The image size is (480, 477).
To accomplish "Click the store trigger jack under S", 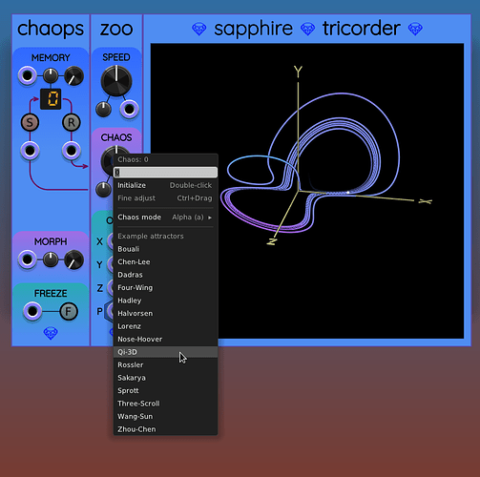I will click(x=30, y=151).
